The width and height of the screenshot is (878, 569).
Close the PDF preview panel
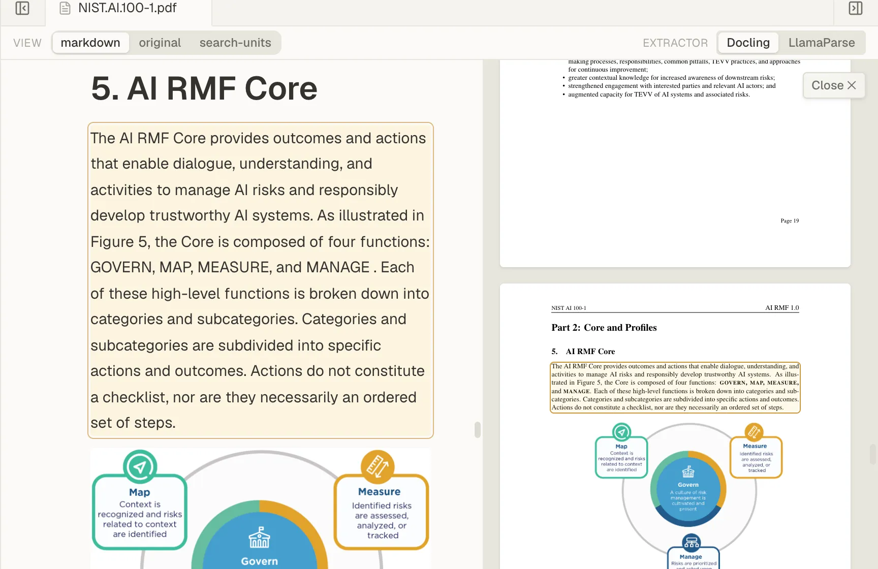click(x=834, y=85)
